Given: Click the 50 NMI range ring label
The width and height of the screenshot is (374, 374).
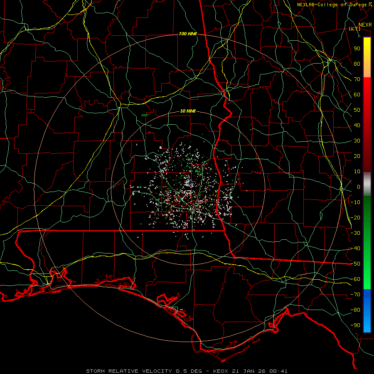Looking at the screenshot, I should (x=188, y=111).
